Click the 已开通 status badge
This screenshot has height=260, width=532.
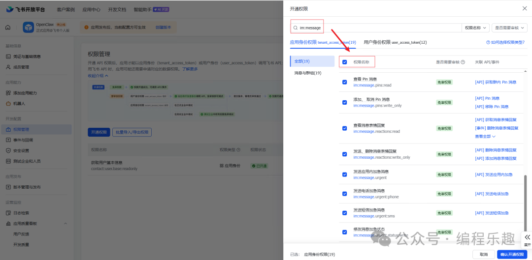click(x=260, y=166)
